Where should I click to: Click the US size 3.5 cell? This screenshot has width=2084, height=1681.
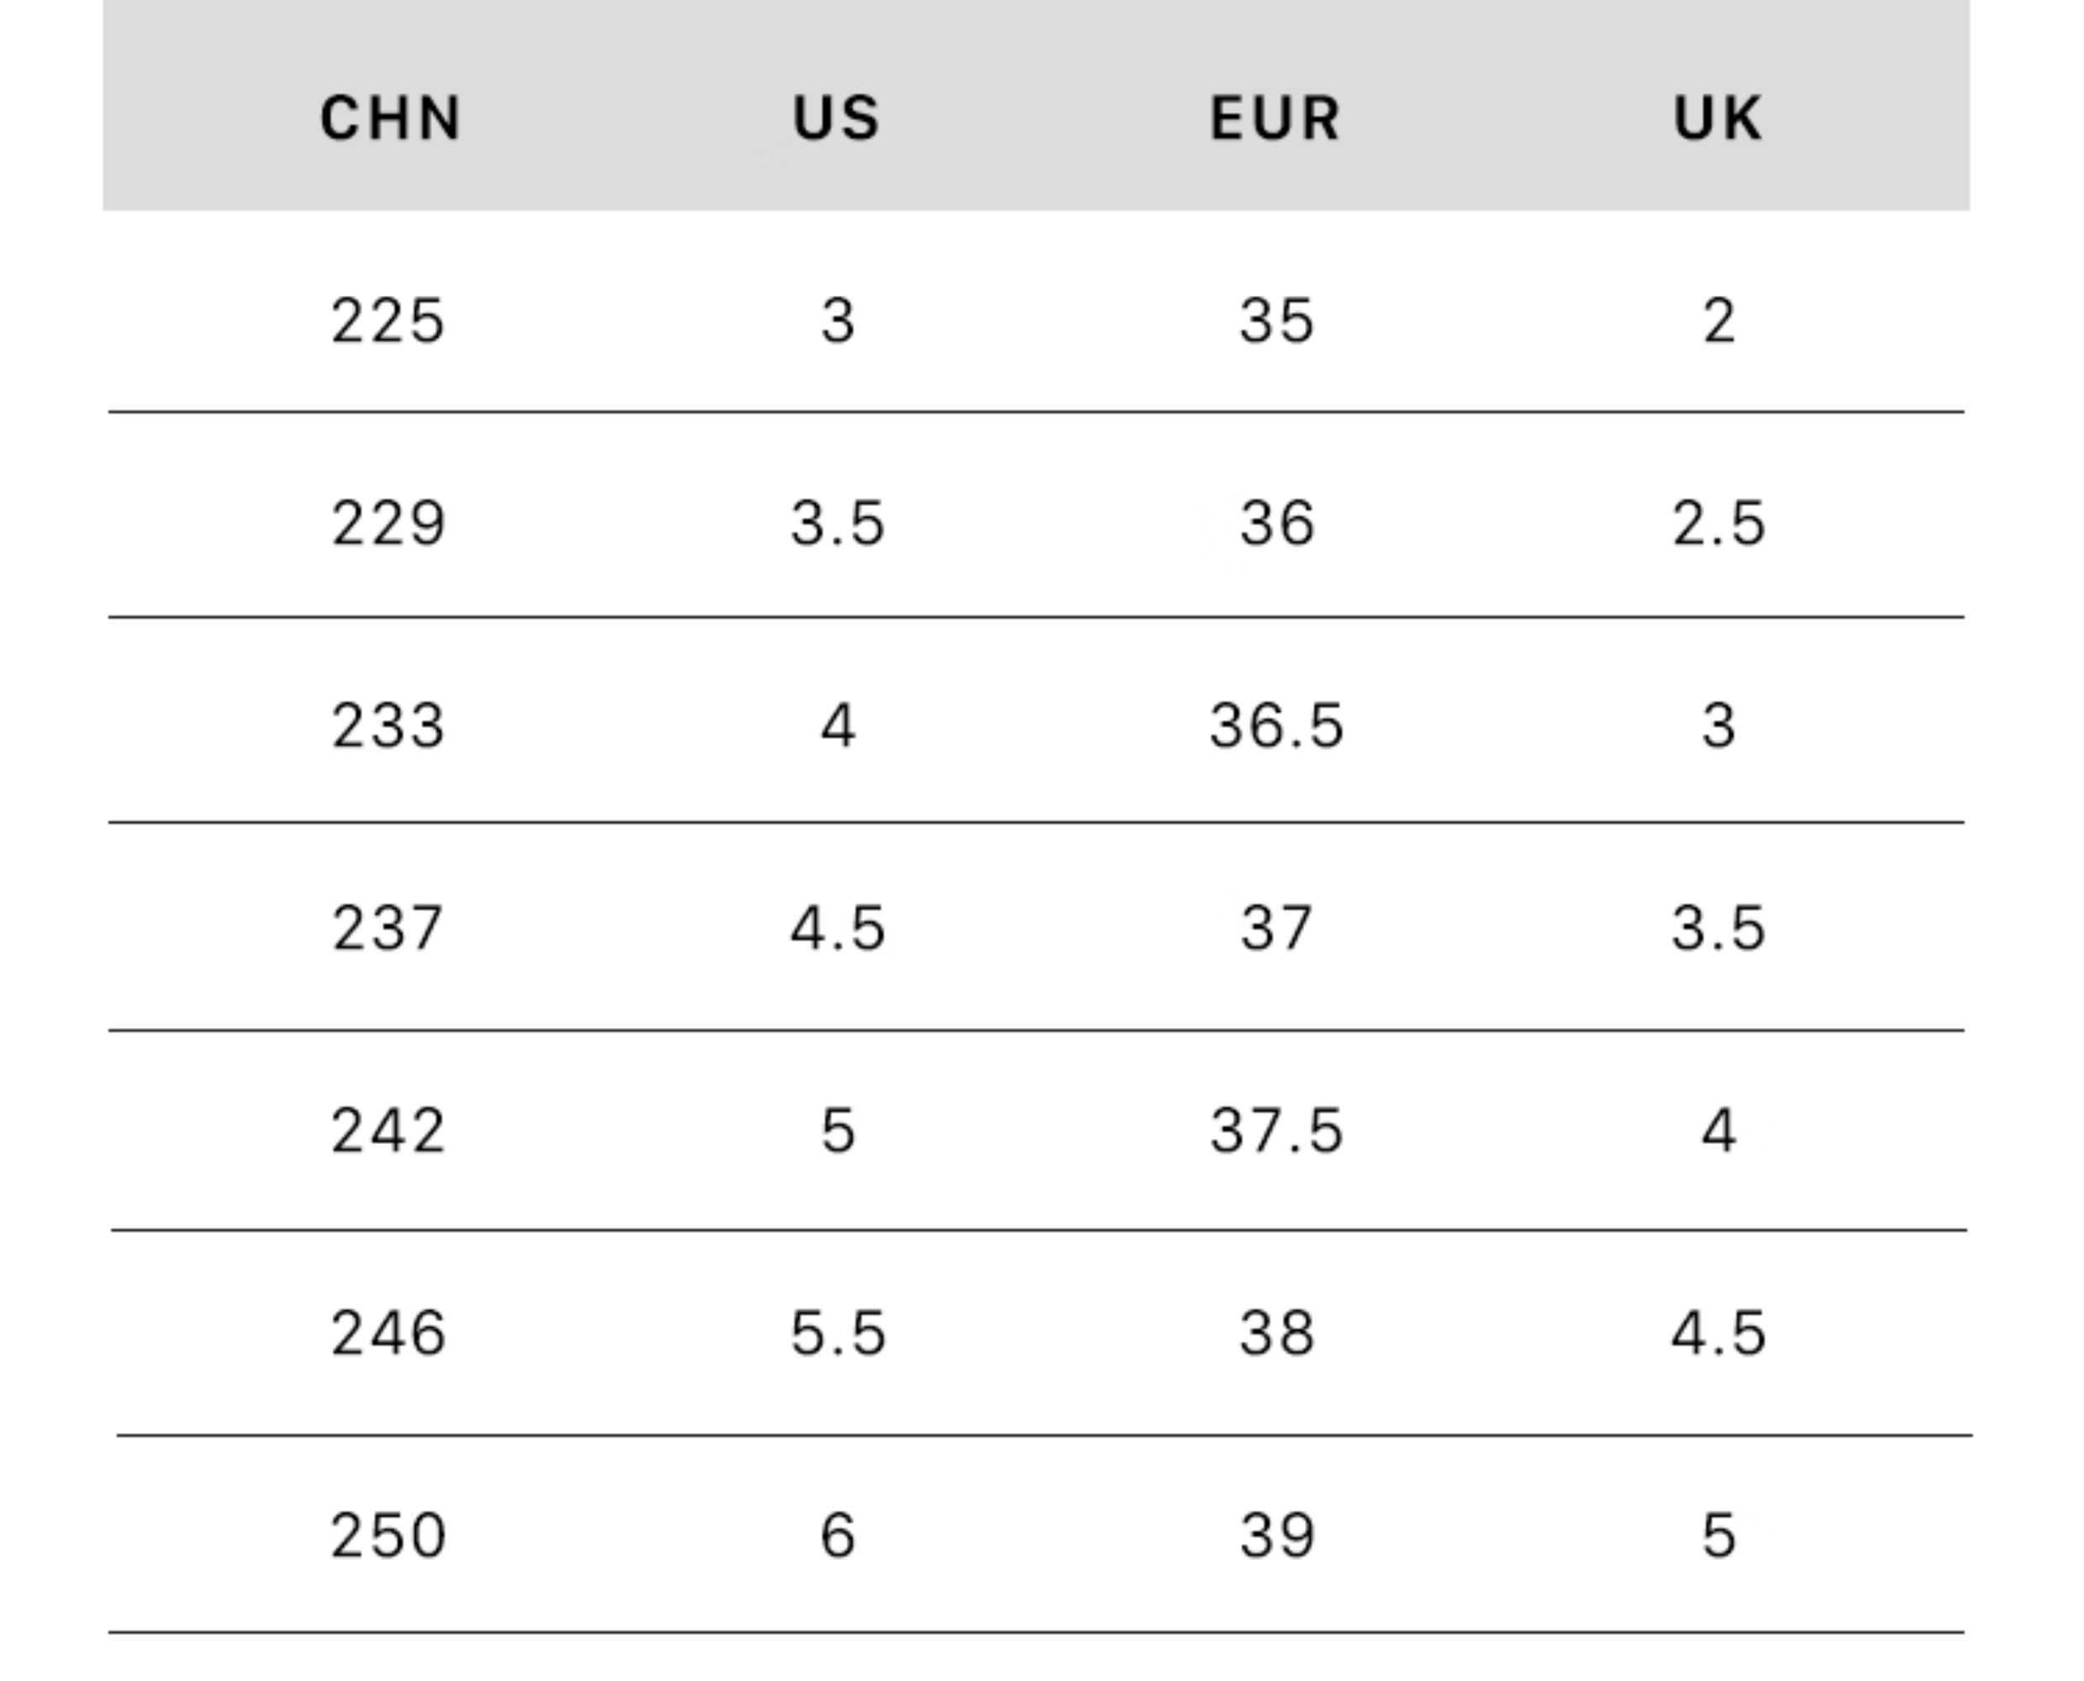[837, 523]
